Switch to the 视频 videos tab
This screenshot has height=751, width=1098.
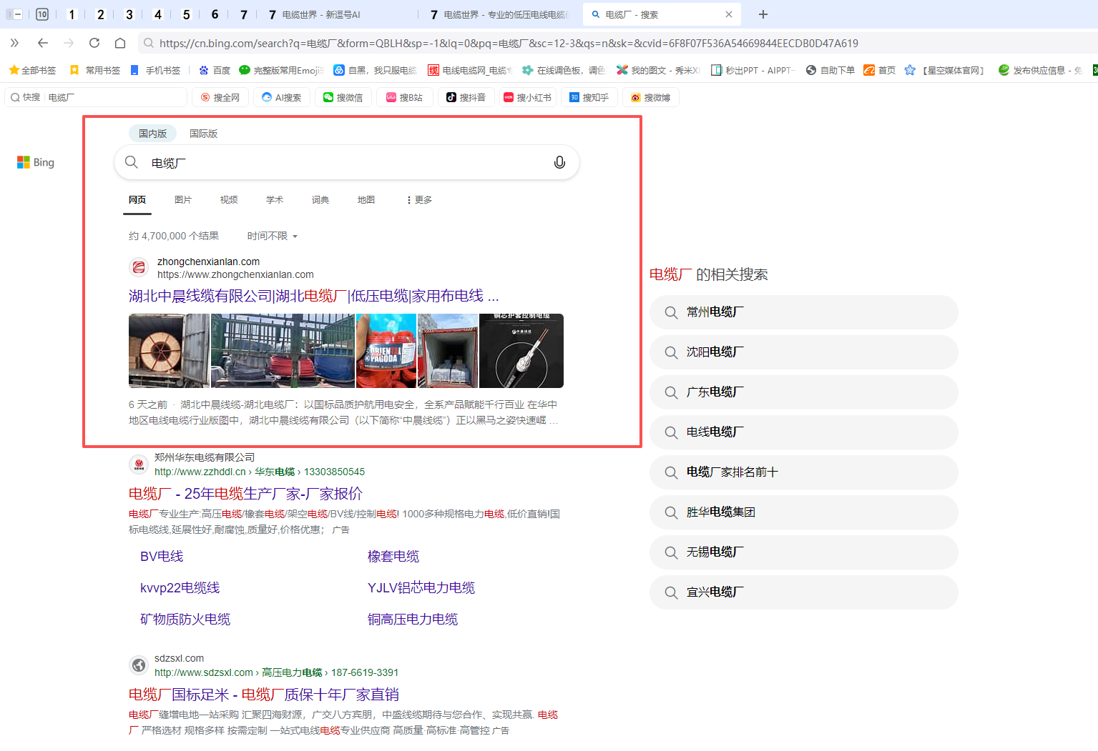(x=228, y=199)
